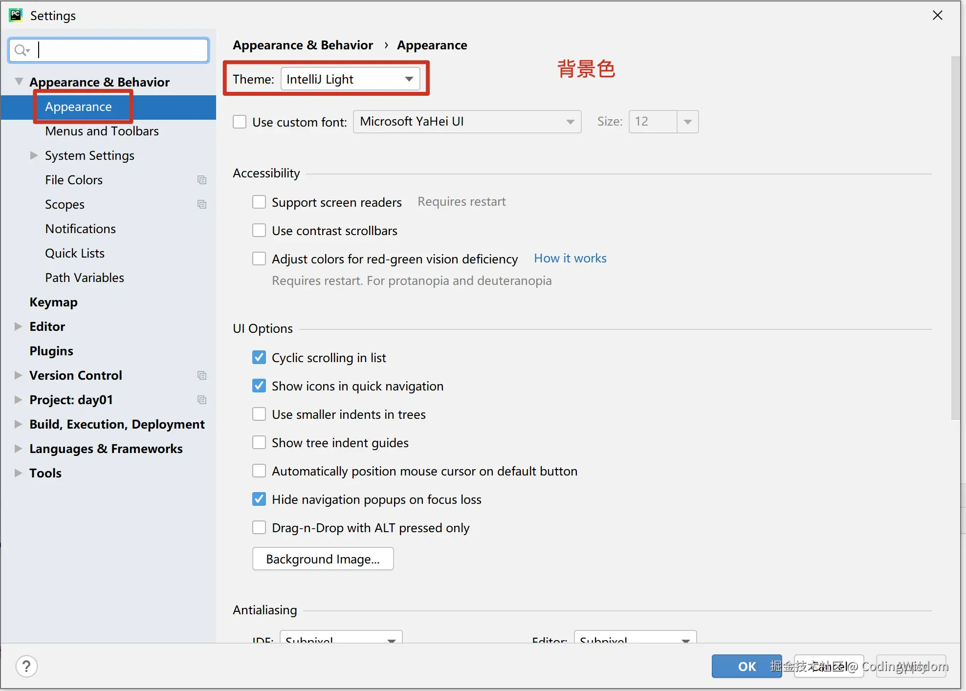Click the project-level icon next to Version Control
This screenshot has width=966, height=691.
click(201, 375)
